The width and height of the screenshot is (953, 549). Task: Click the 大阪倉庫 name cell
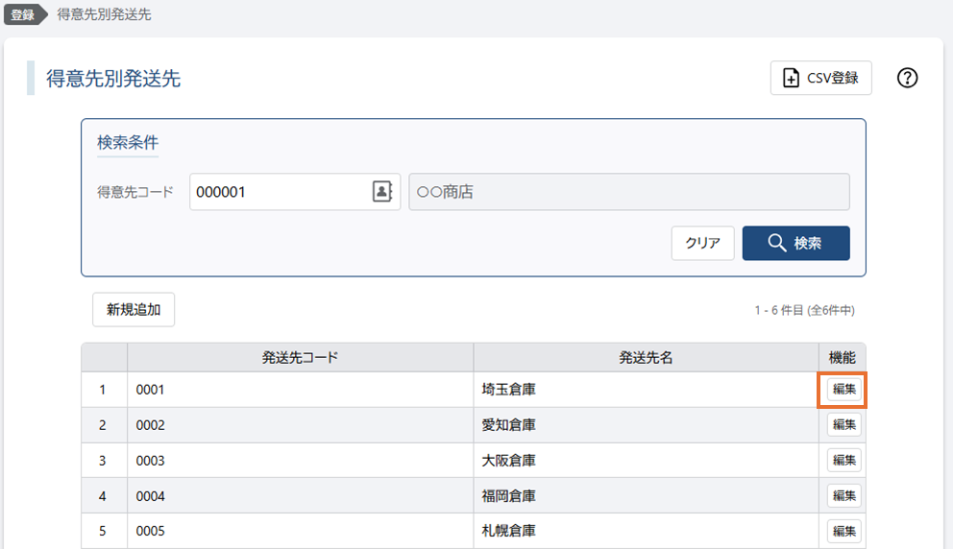647,461
